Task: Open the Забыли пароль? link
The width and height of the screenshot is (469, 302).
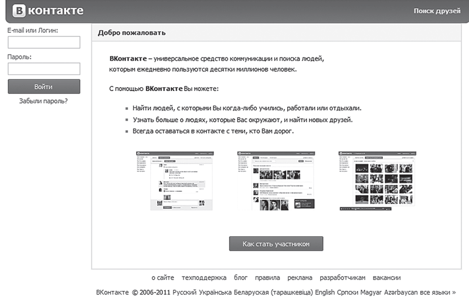Action: (44, 101)
